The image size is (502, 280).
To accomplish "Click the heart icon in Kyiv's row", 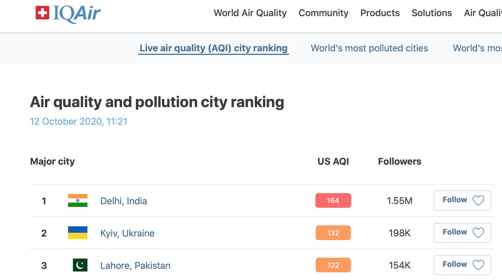I will 478,233.
